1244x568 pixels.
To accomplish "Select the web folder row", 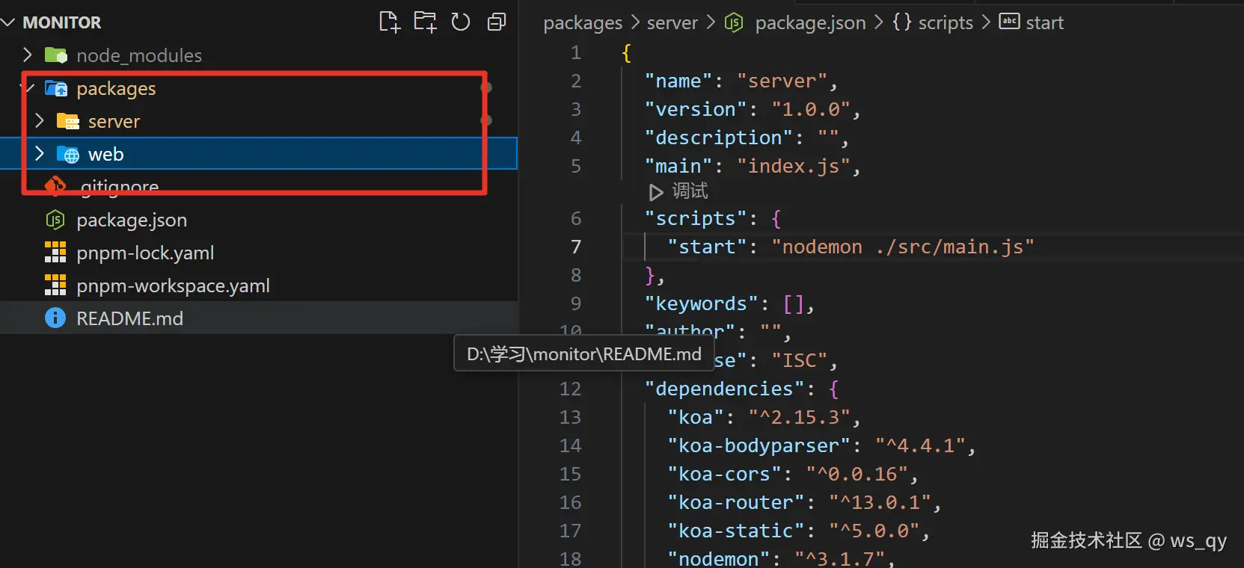I will [259, 154].
